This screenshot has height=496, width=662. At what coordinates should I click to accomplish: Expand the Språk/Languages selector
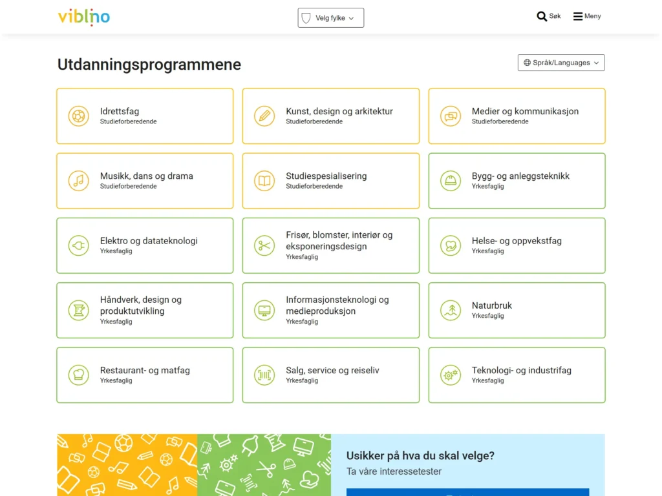[x=561, y=63]
